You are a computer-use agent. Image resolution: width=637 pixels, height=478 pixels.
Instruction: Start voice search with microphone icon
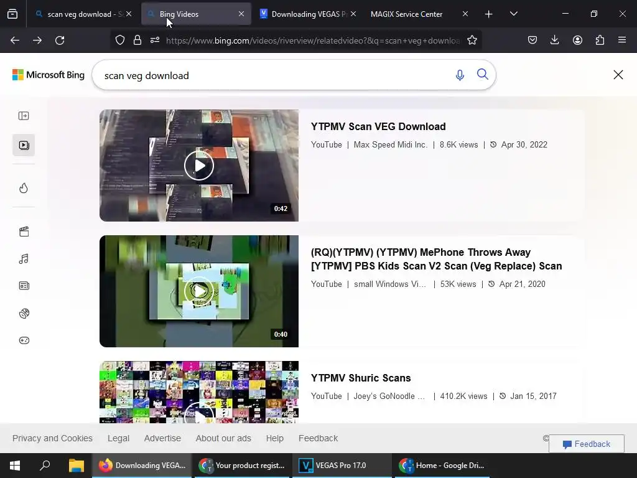point(460,75)
